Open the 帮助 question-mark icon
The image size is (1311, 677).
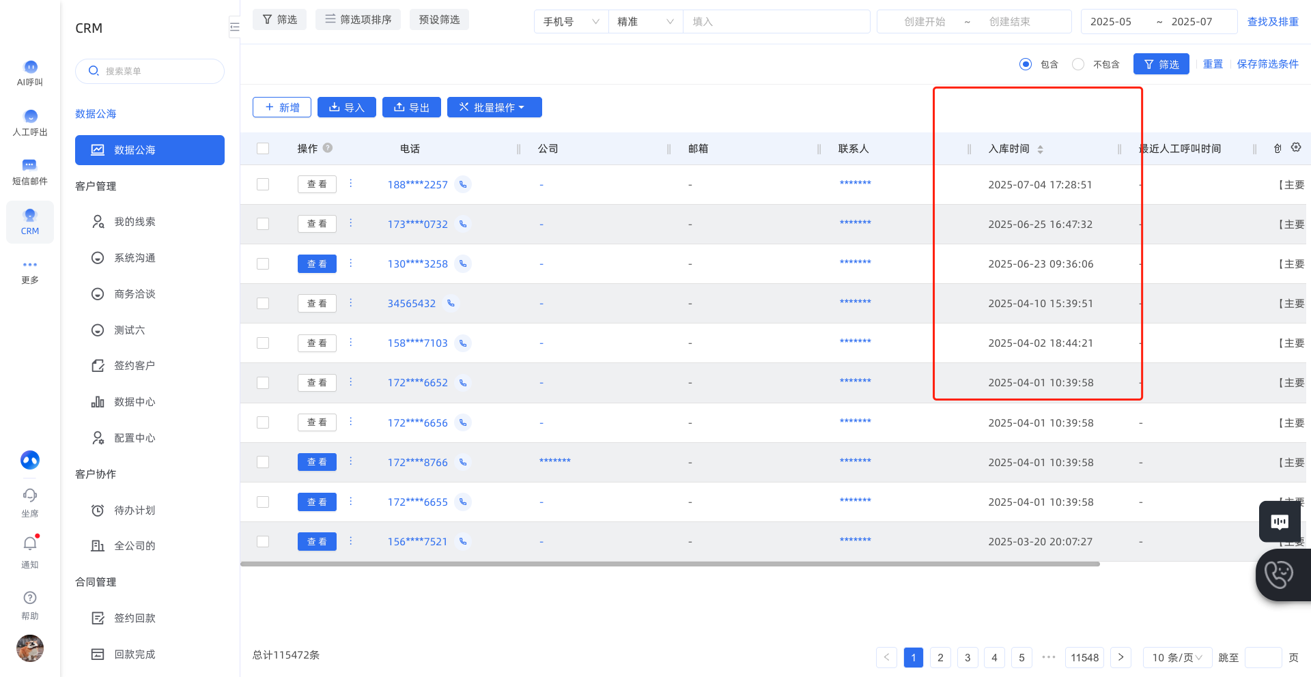point(30,598)
